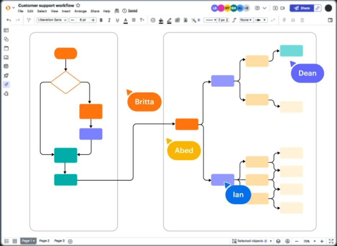
Task: Click the video camera icon
Action: click(283, 8)
